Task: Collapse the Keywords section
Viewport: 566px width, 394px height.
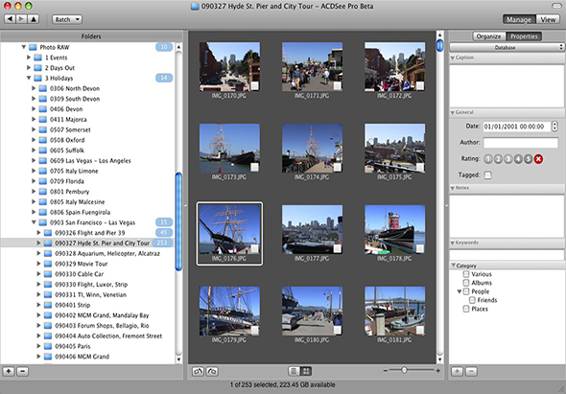Action: 452,243
